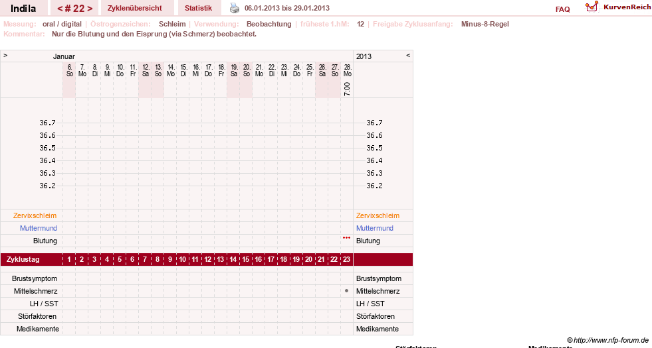Click the left orange Zervixschleim label
This screenshot has width=652, height=348.
35,215
